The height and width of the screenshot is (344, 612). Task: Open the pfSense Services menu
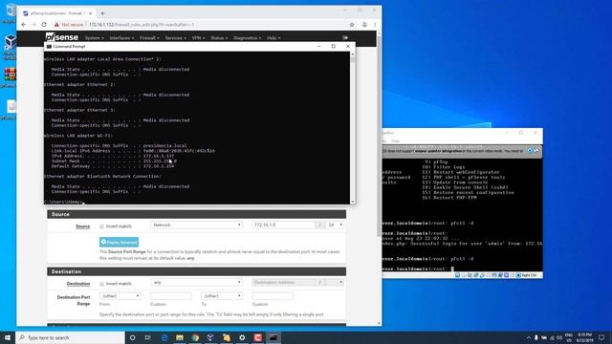point(175,38)
